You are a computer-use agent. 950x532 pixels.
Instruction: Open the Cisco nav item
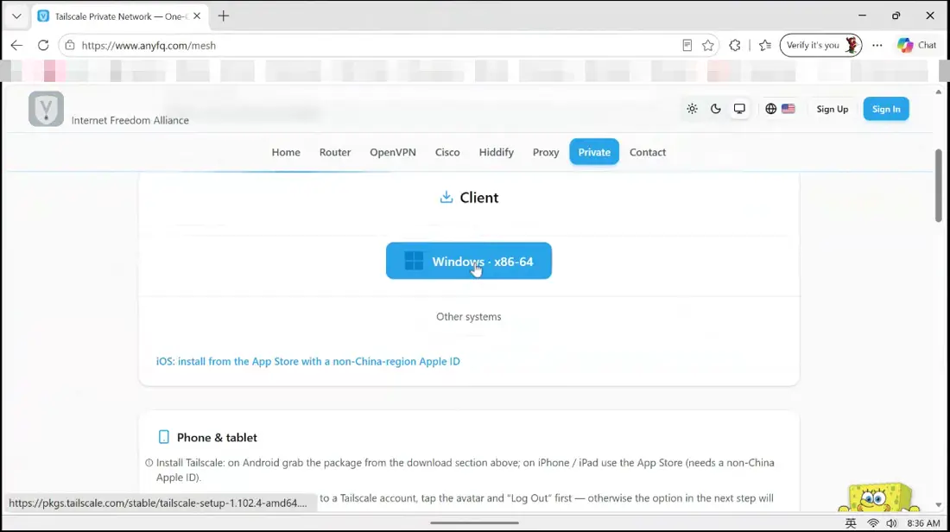447,152
